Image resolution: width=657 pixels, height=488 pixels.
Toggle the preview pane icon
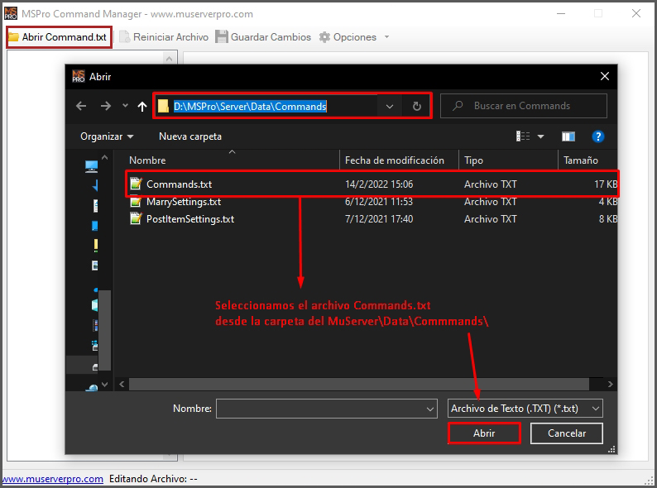click(x=568, y=136)
